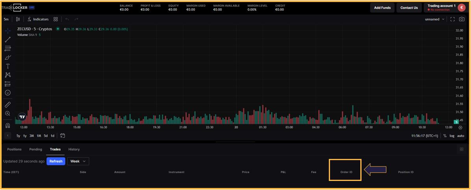Set chart range to 5y
Image resolution: width=471 pixels, height=190 pixels.
click(x=19, y=136)
